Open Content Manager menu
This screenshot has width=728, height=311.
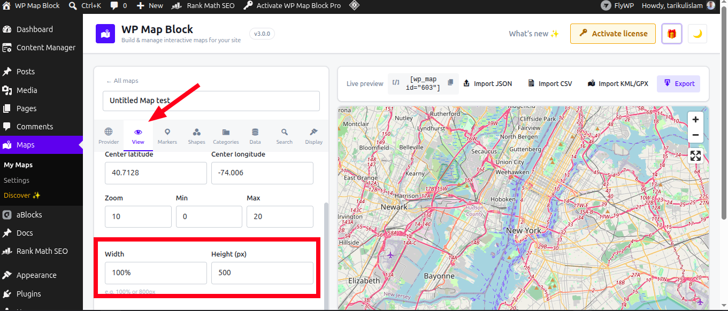coord(41,48)
